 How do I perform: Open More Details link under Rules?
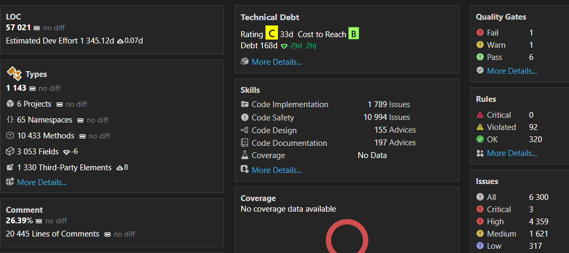(512, 153)
